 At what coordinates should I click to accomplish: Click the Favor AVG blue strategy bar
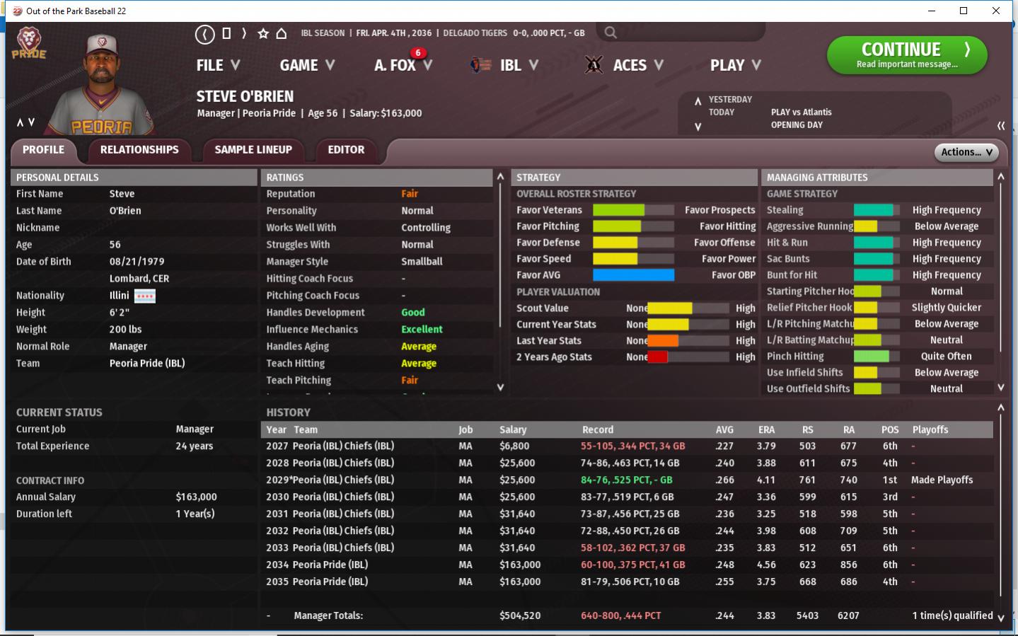(633, 275)
